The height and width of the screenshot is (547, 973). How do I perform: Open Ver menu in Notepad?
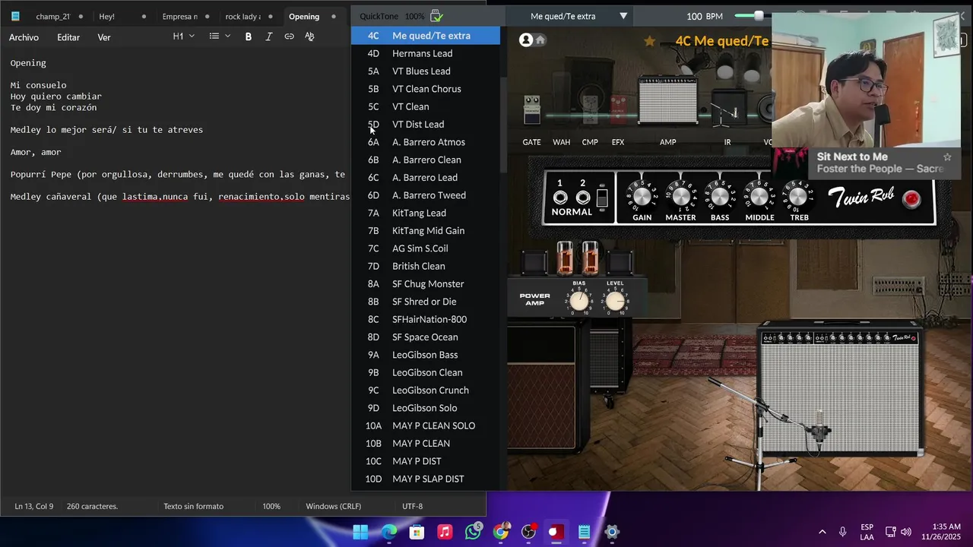104,37
